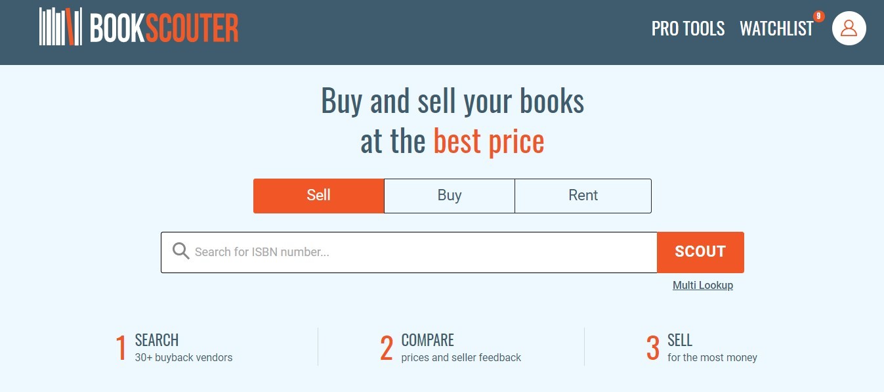Image resolution: width=884 pixels, height=392 pixels.
Task: Select the orange number 1 Search step
Action: pyautogui.click(x=121, y=347)
